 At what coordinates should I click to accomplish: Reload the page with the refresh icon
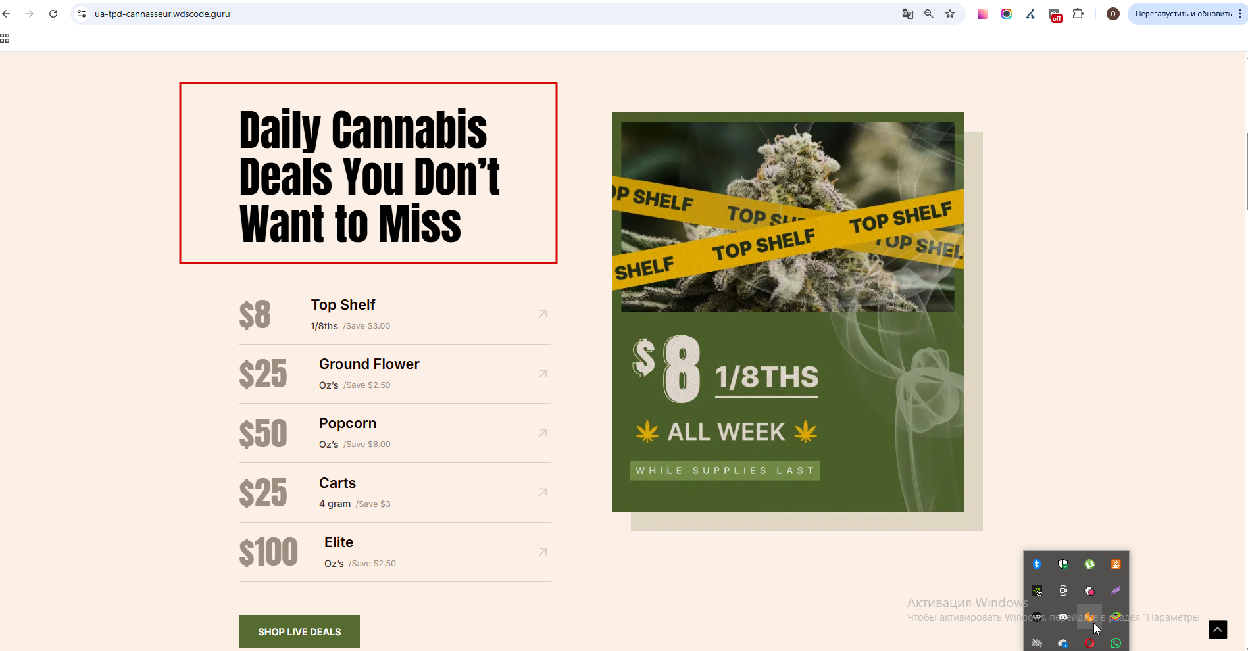(53, 14)
